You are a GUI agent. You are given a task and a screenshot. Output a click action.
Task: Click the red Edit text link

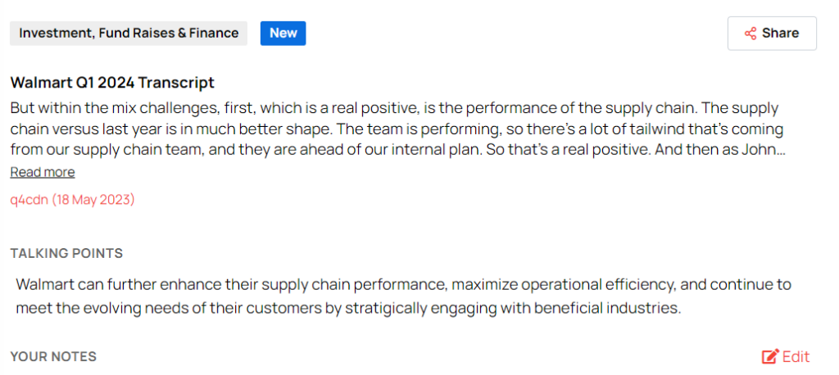(x=796, y=356)
